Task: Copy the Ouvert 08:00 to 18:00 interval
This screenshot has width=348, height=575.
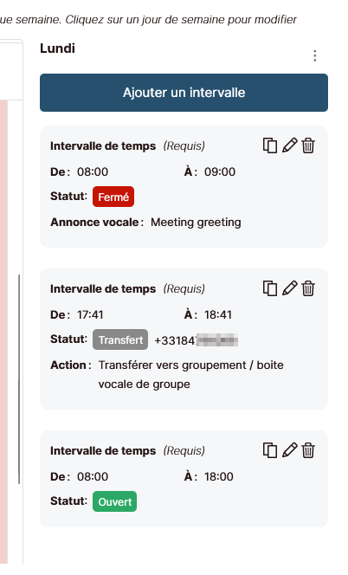Action: click(270, 450)
